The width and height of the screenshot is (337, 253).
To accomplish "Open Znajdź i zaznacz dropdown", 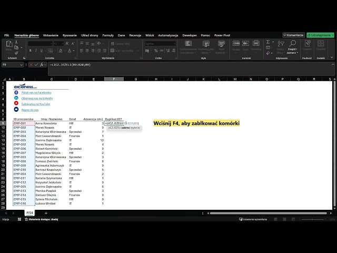I will pos(292,47).
